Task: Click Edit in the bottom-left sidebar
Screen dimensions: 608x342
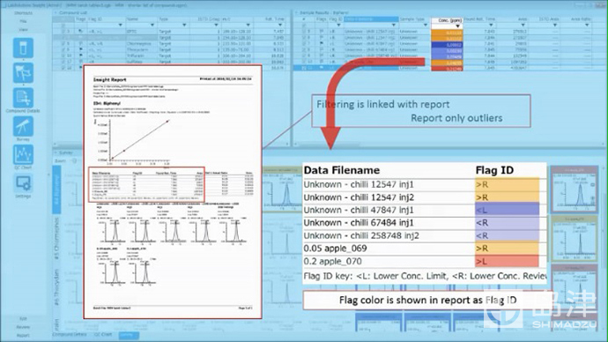Action: tap(23, 318)
